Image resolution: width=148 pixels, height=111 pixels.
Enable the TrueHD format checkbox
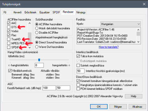[9, 39]
